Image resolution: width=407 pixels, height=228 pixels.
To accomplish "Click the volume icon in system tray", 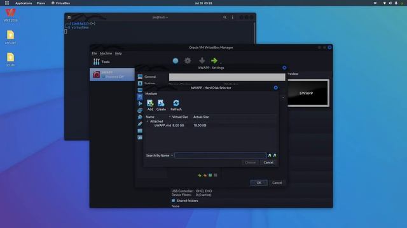I will point(390,3).
